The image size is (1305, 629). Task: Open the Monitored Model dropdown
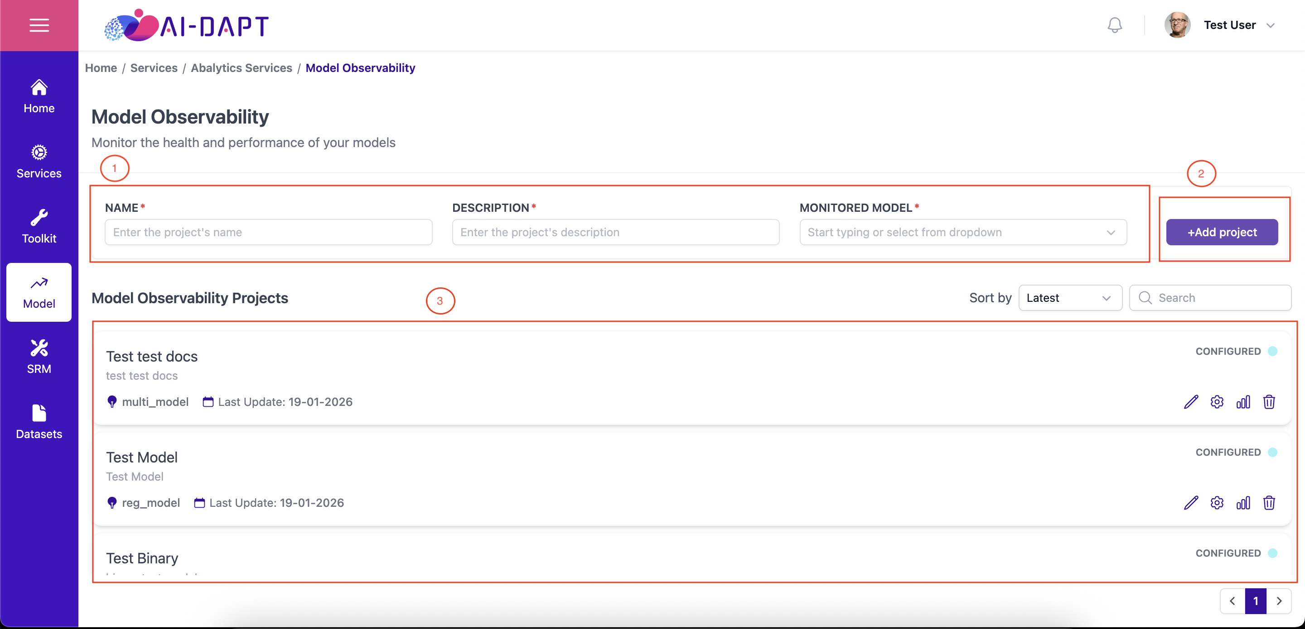963,232
